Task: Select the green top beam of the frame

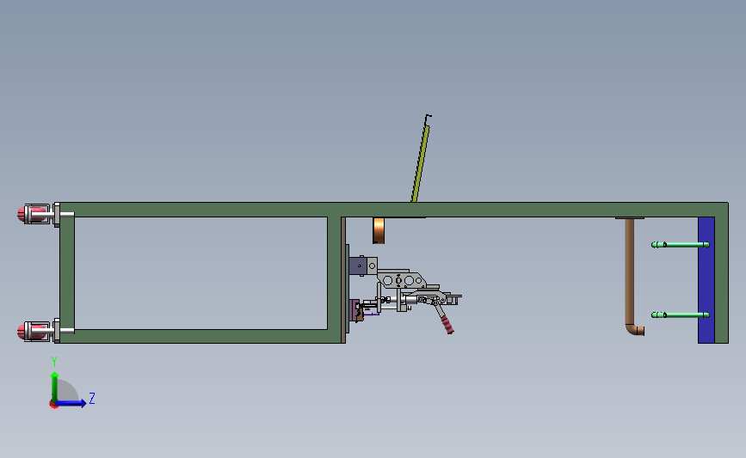Action: click(x=394, y=210)
